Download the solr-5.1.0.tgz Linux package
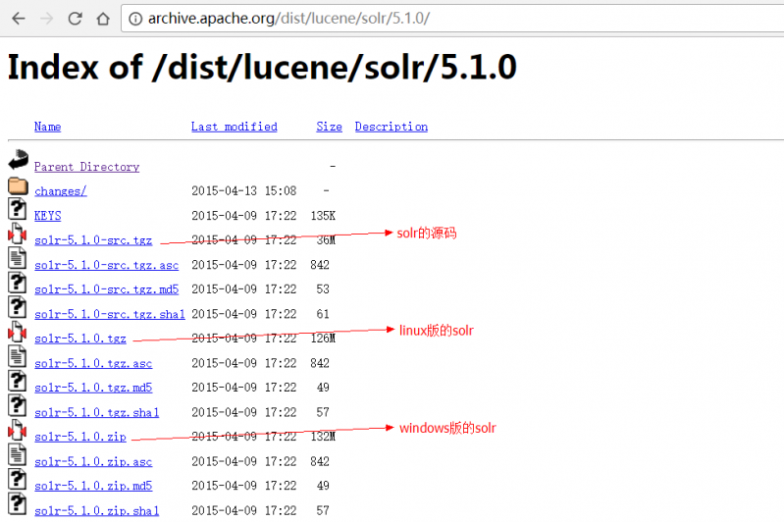Screen dimensions: 784x522 coord(80,339)
